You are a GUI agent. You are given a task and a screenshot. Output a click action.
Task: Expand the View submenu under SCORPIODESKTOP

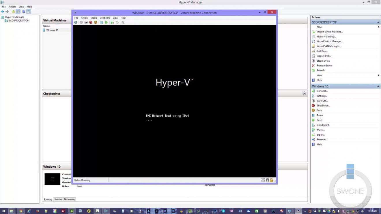tap(319, 75)
